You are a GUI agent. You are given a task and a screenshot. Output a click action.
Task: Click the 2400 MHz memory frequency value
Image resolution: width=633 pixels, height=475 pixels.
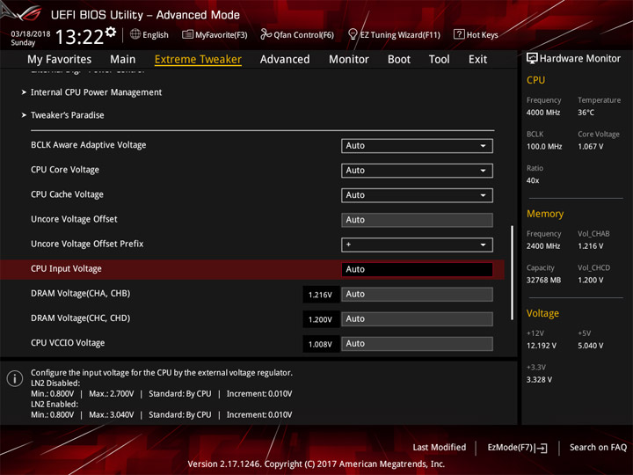click(x=543, y=246)
